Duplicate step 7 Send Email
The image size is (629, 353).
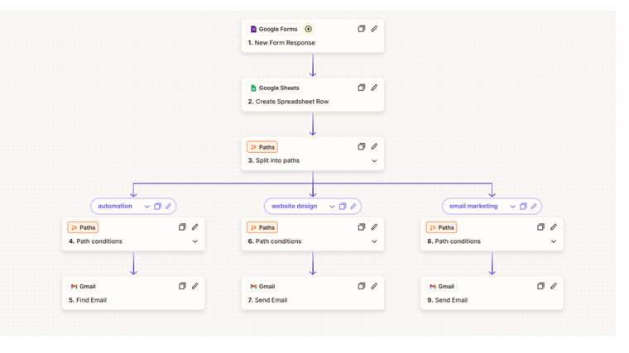click(x=362, y=286)
